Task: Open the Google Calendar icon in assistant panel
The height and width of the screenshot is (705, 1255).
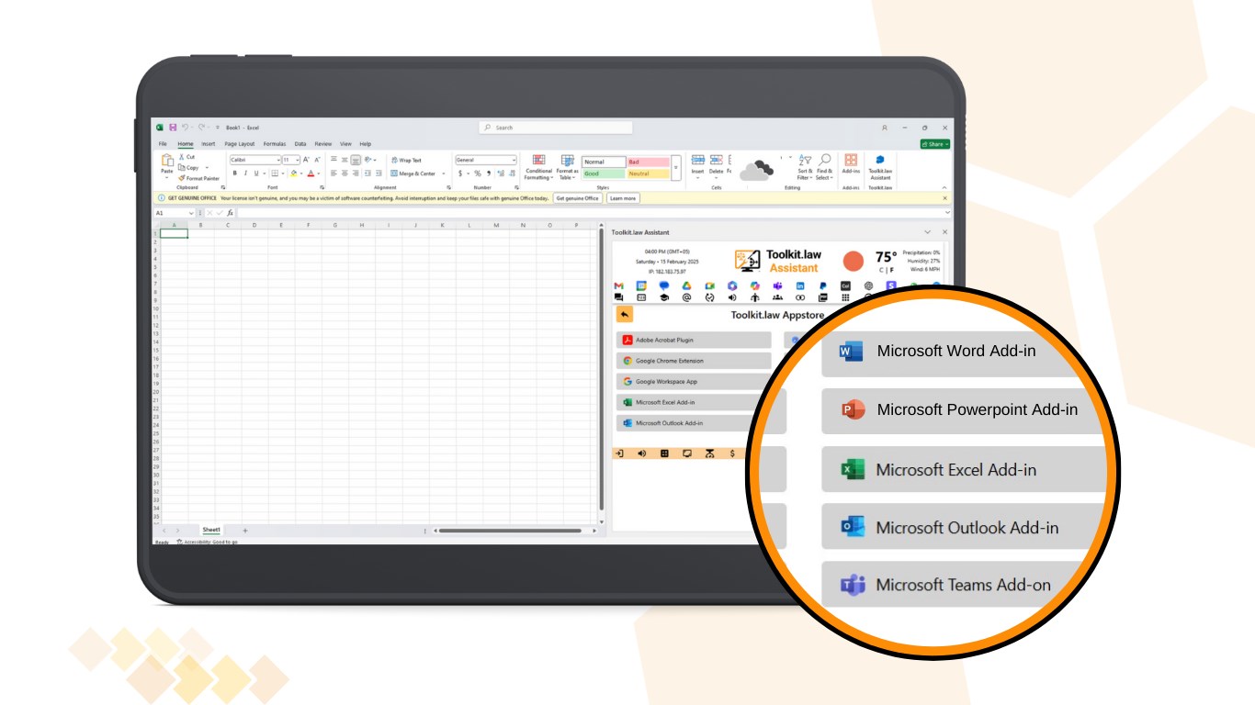Action: click(x=641, y=285)
